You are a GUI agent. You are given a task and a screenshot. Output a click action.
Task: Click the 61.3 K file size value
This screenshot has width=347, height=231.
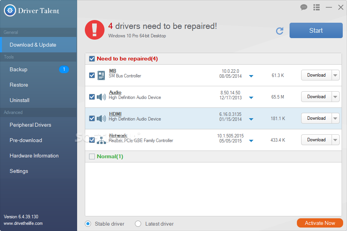point(278,75)
